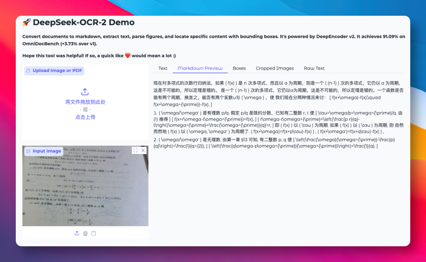This screenshot has width=426, height=262.
Task: Click the paste from clipboard icon
Action: tap(93, 233)
